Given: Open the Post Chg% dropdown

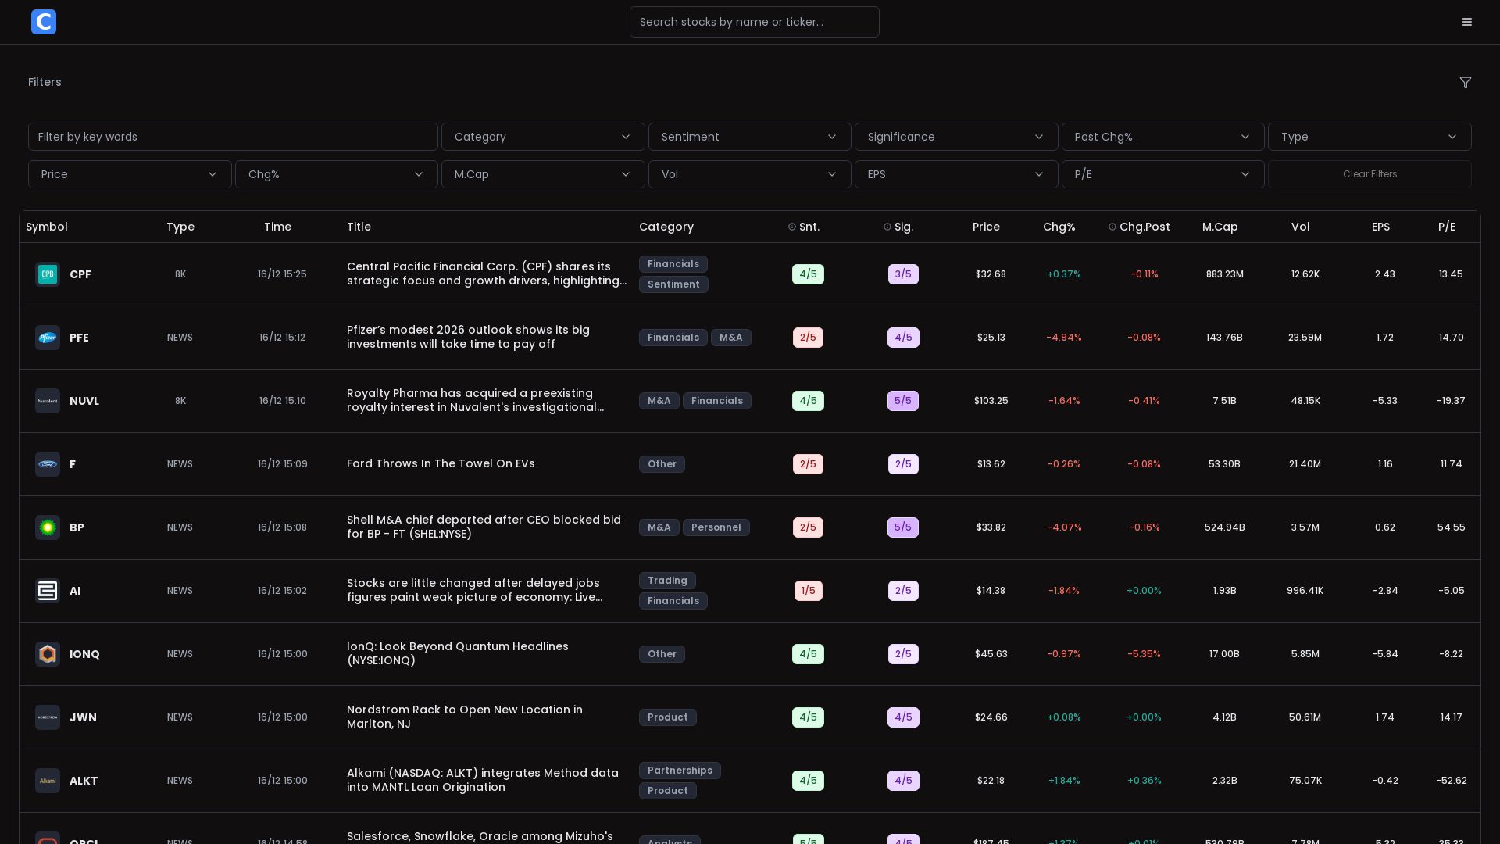Looking at the screenshot, I should [x=1162, y=137].
